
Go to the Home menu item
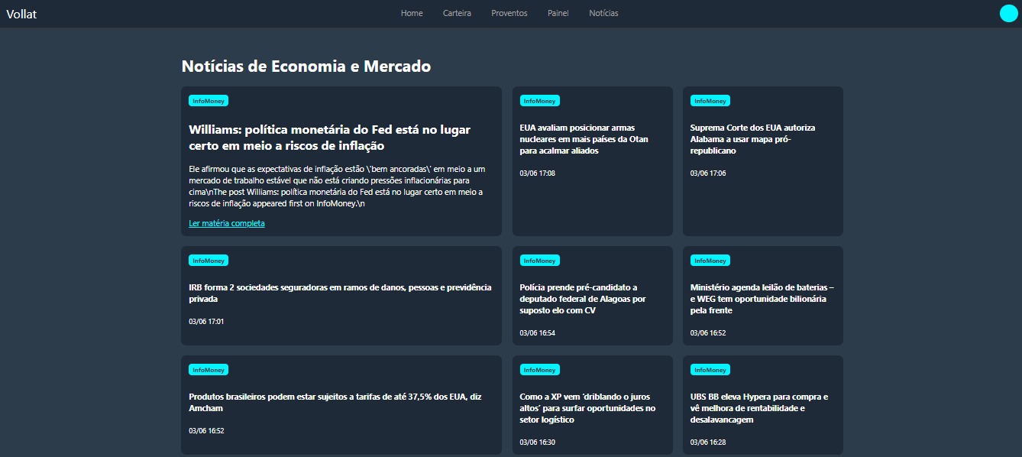pyautogui.click(x=412, y=13)
